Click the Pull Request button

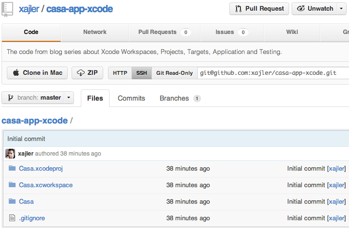coord(259,9)
